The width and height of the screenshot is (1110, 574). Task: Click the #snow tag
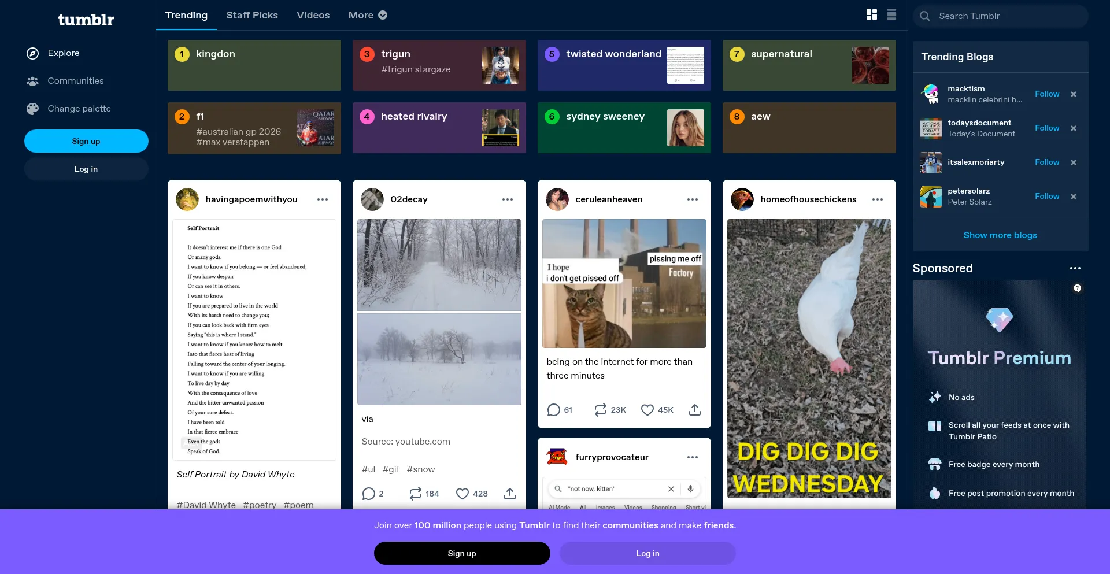[x=421, y=469]
